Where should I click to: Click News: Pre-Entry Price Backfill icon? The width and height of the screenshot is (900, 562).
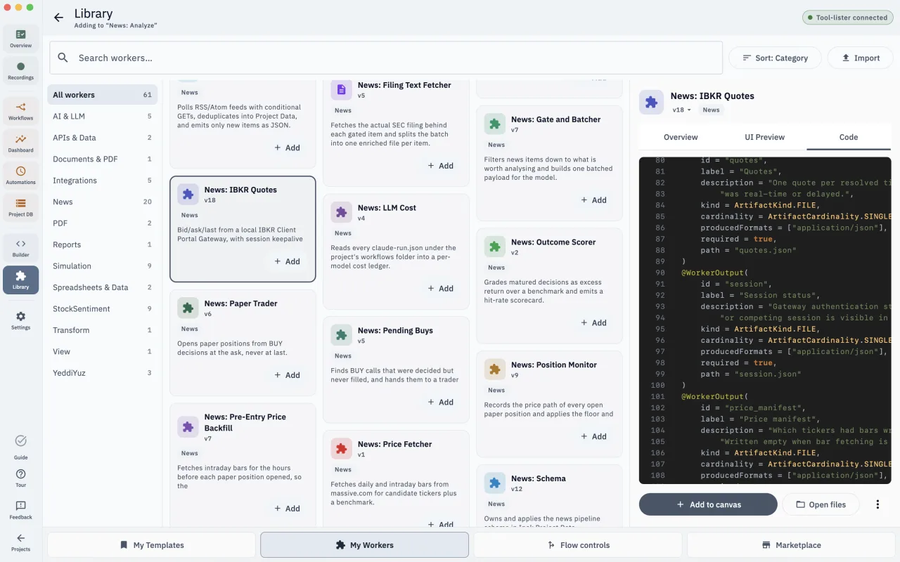coord(188,426)
